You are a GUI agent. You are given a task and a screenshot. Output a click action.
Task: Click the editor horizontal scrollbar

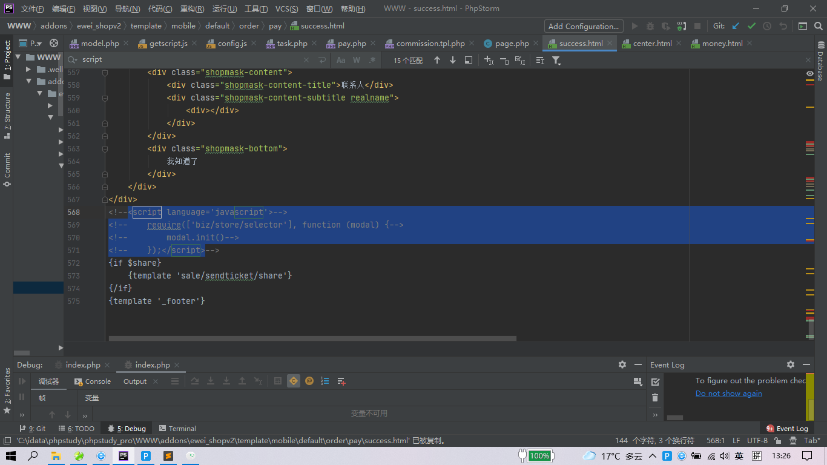312,338
